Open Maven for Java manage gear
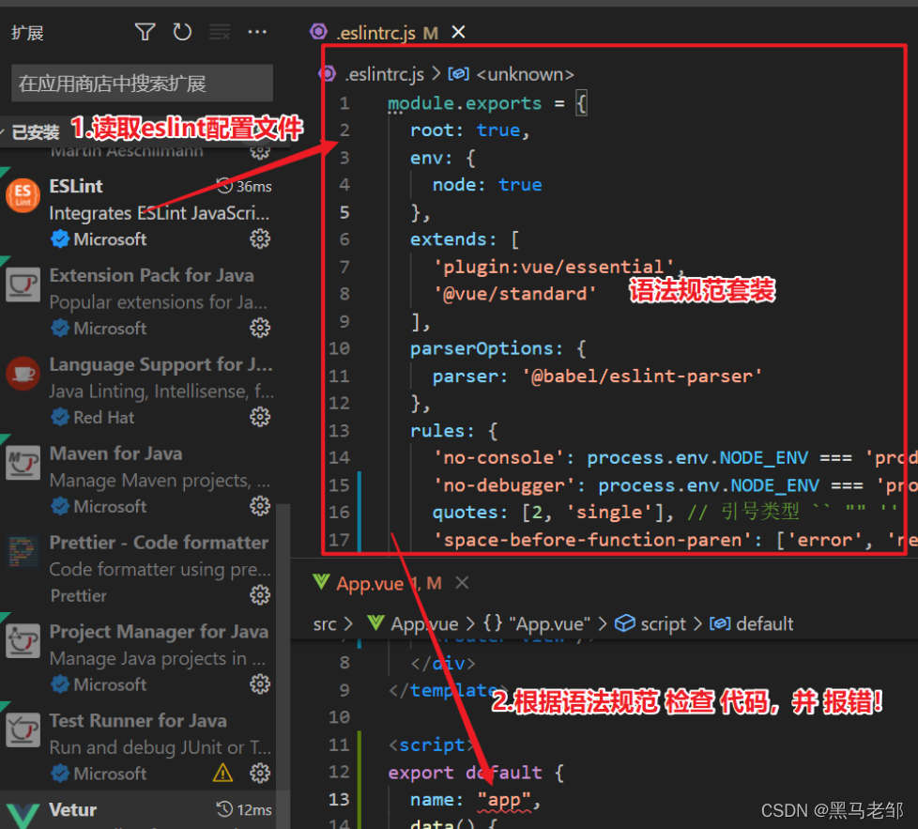The width and height of the screenshot is (918, 829). (260, 506)
